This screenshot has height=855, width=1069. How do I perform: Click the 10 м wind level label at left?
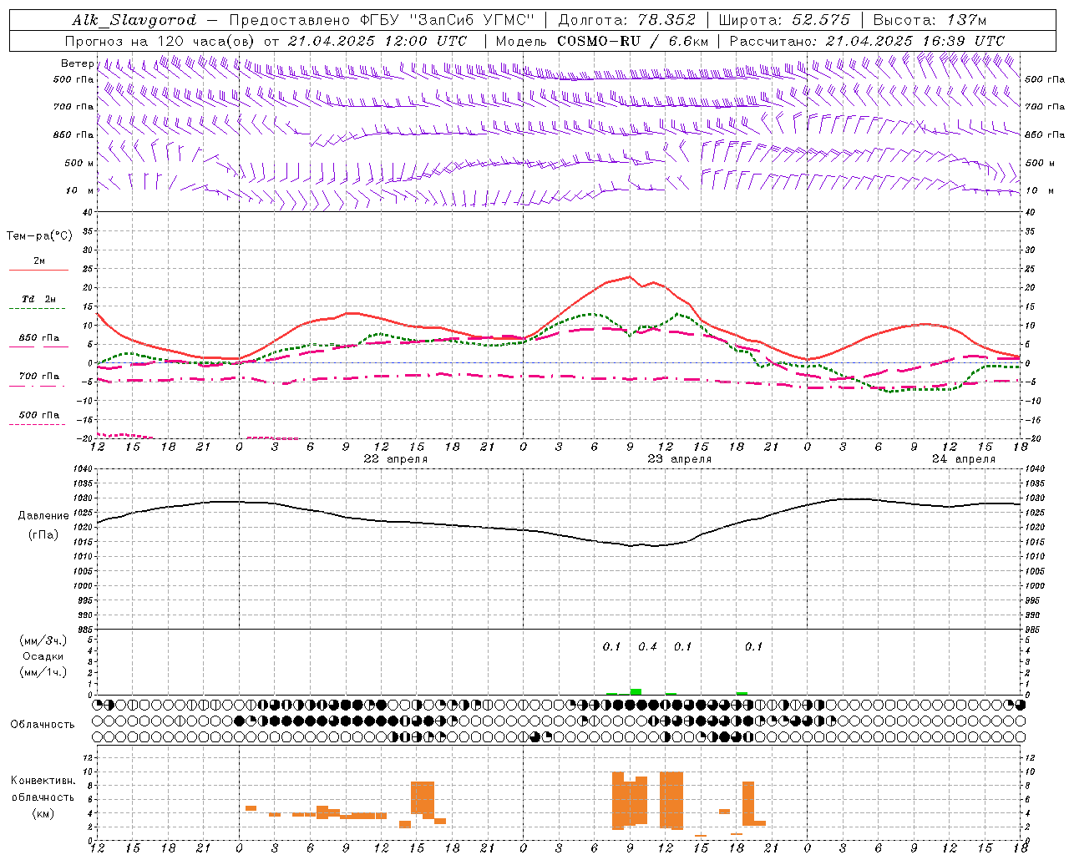(80, 190)
